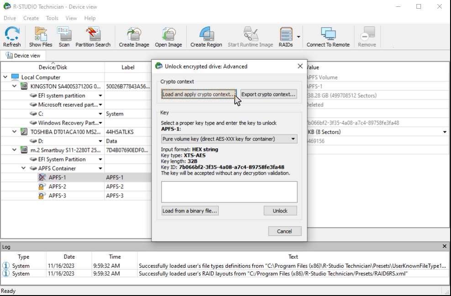Open the D: partition dropdown arrow
Viewport: 451px width, 296px height.
100,141
